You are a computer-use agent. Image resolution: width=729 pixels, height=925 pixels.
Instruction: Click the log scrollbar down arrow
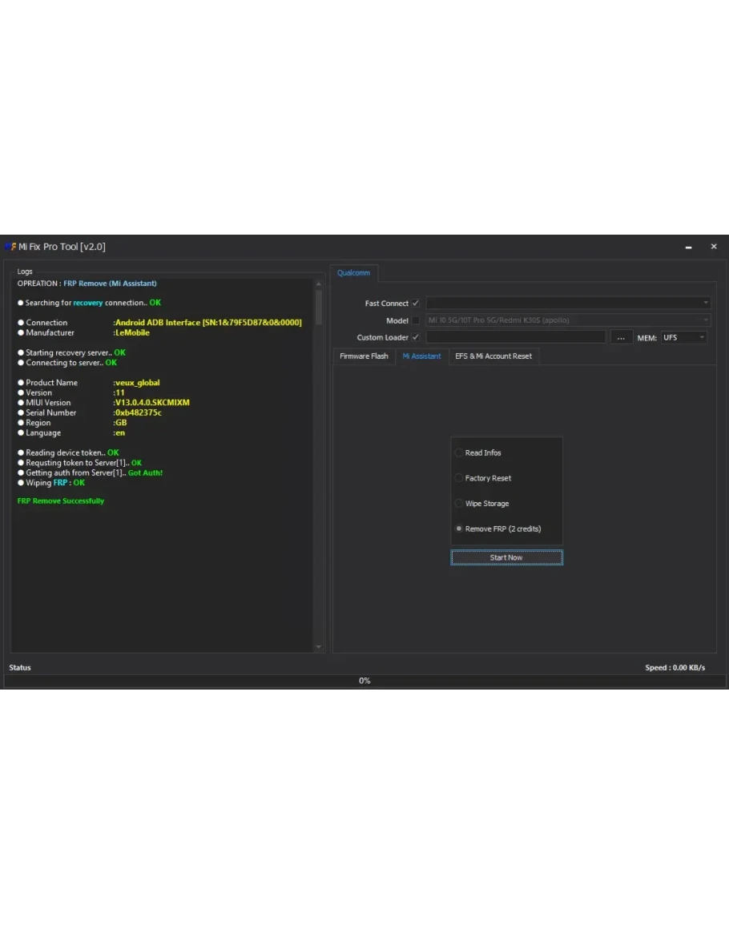[319, 646]
